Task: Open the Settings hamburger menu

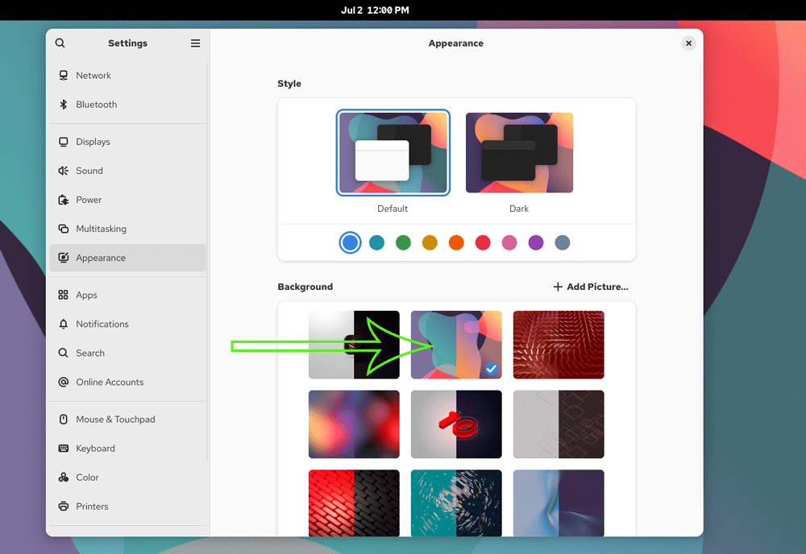Action: click(x=195, y=43)
